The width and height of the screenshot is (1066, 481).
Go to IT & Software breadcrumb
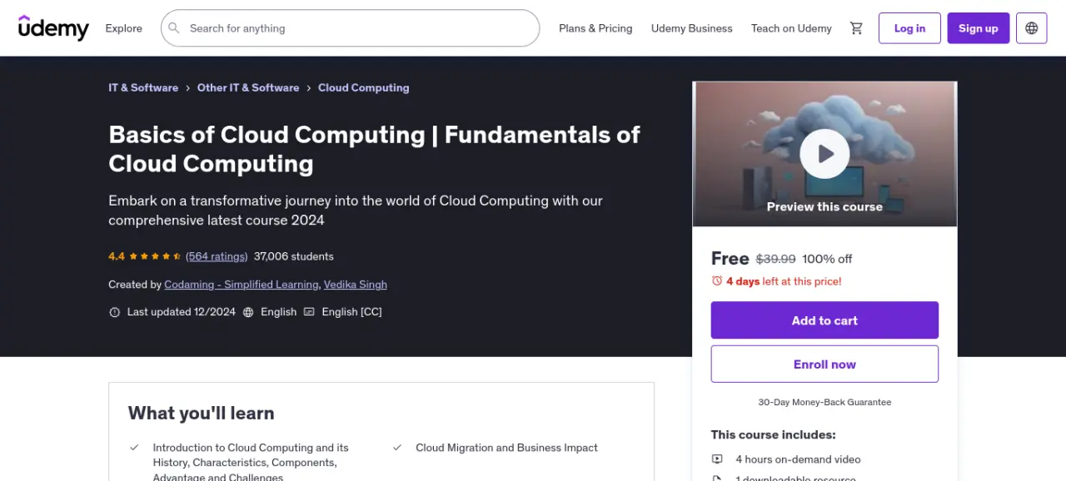tap(143, 87)
